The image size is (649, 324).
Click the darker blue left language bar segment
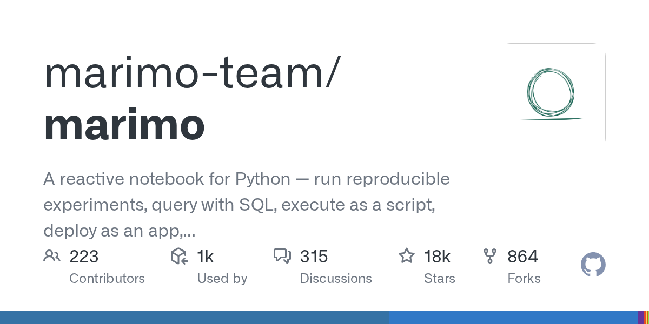tap(195, 318)
